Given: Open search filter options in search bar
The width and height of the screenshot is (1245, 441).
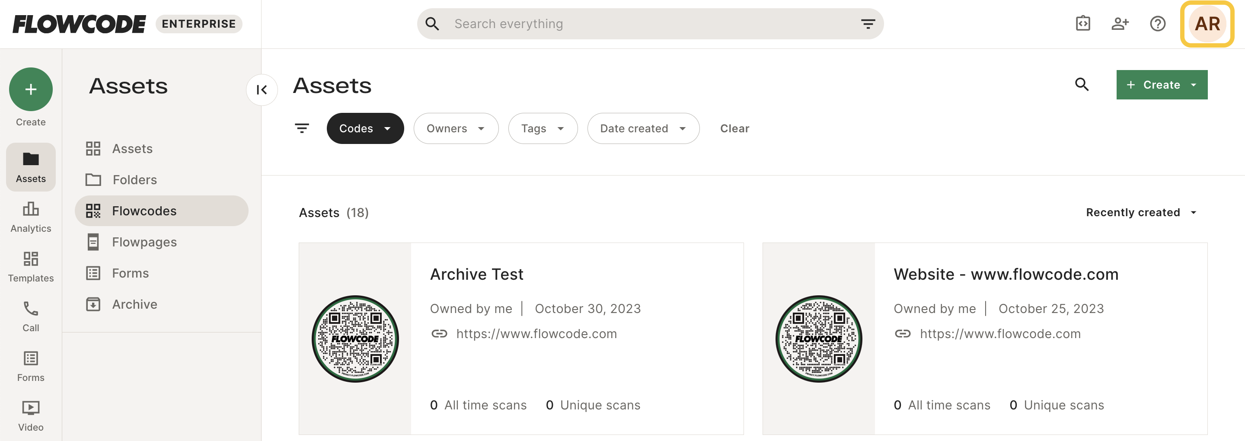Looking at the screenshot, I should (x=868, y=24).
